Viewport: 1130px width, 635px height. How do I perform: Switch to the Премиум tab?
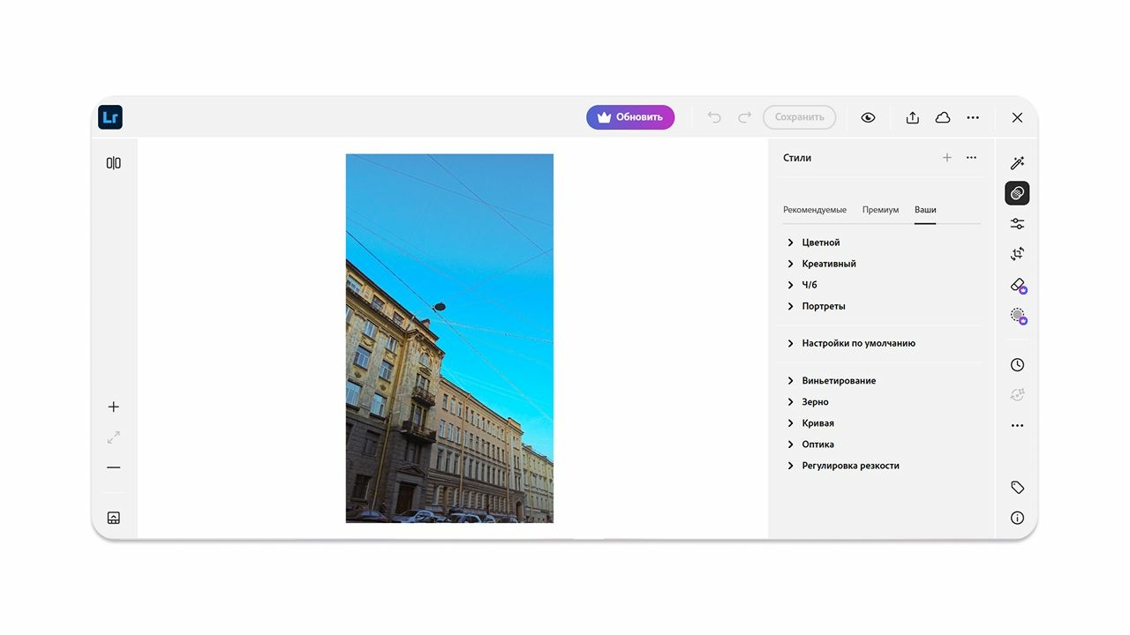tap(880, 210)
